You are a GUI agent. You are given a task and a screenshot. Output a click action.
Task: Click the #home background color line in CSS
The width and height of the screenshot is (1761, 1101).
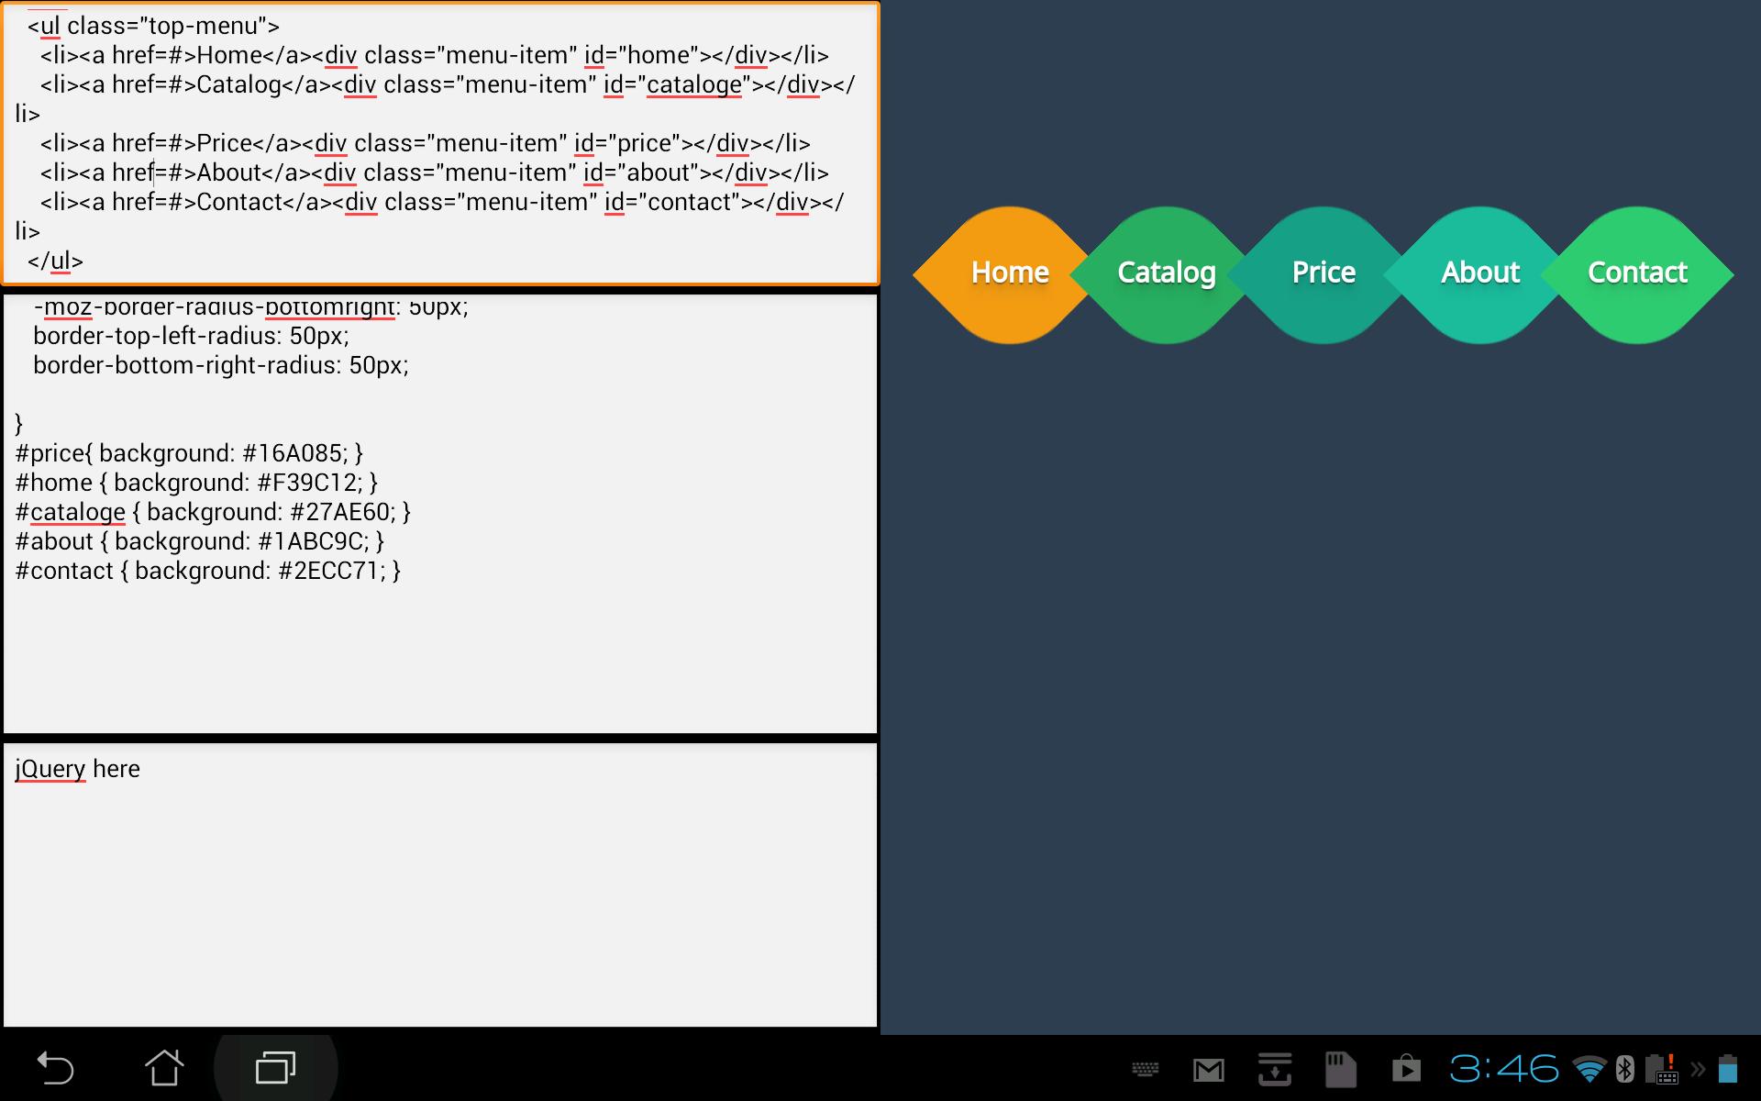click(197, 483)
